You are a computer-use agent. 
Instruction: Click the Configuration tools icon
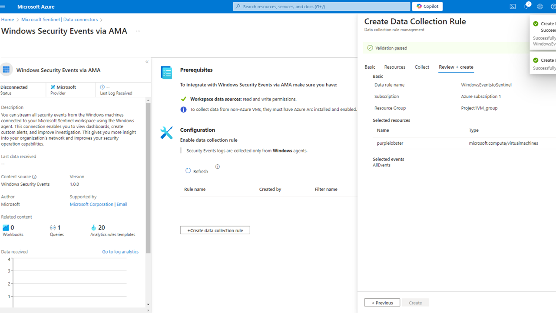click(166, 133)
